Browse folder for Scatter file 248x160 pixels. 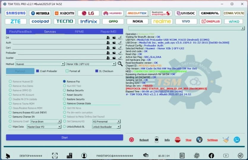point(114,58)
